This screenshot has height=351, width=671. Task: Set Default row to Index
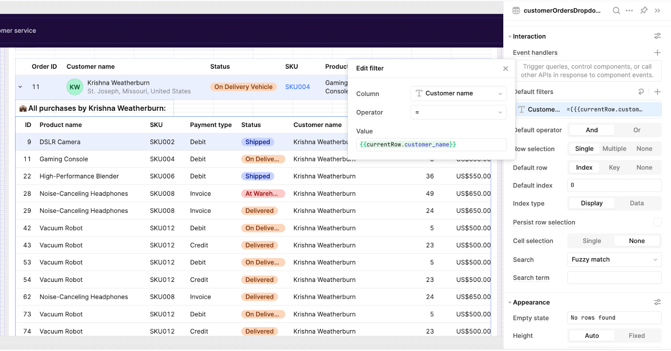click(584, 168)
